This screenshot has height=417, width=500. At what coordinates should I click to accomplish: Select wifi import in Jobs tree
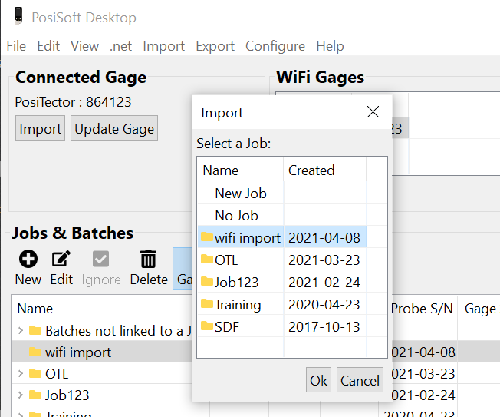77,352
